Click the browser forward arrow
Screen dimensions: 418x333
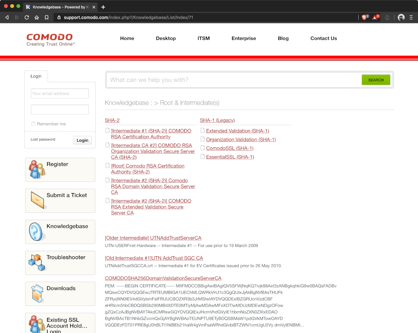[x=17, y=17]
